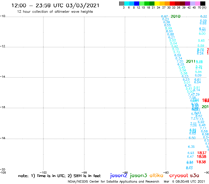209x184 pixels.
Task: Click the purple legend swatch
Action: 188,3
